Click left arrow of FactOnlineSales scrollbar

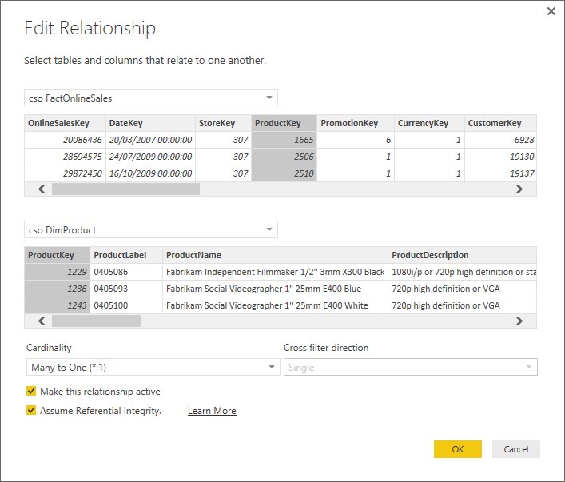click(x=42, y=189)
